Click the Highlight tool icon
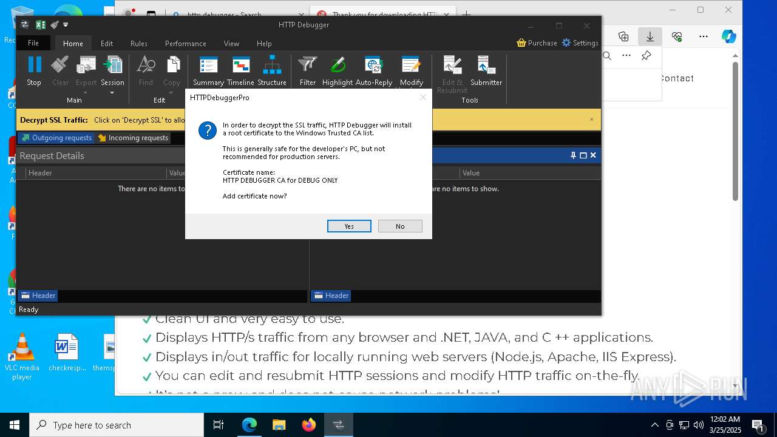Screen dimensions: 777x437 338,65
